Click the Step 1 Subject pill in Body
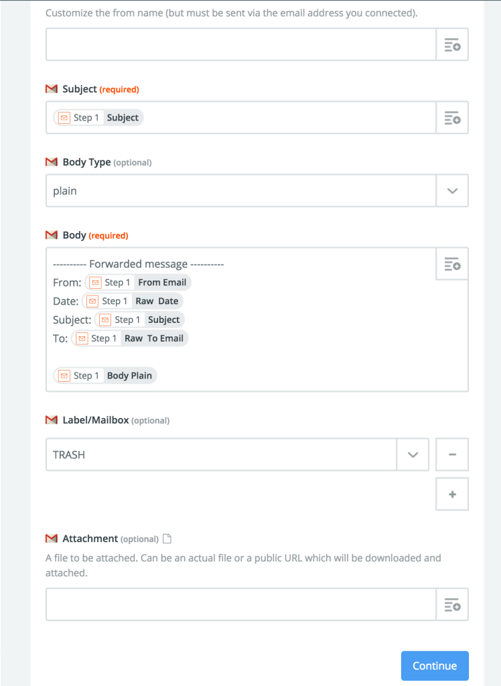 (139, 320)
